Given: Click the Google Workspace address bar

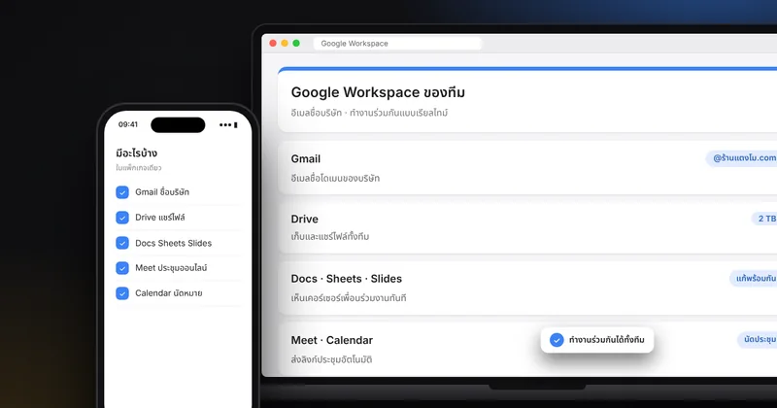Looking at the screenshot, I should (397, 44).
